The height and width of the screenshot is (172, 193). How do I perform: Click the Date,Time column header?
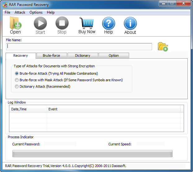point(28,109)
